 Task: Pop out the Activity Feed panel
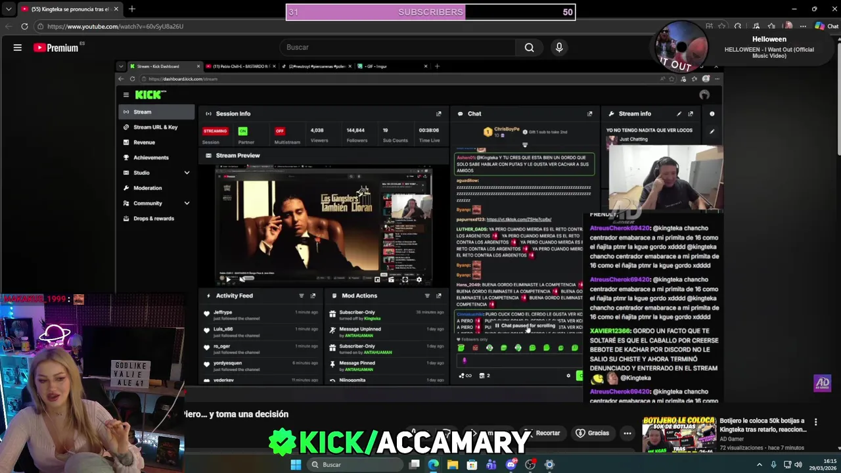(313, 296)
